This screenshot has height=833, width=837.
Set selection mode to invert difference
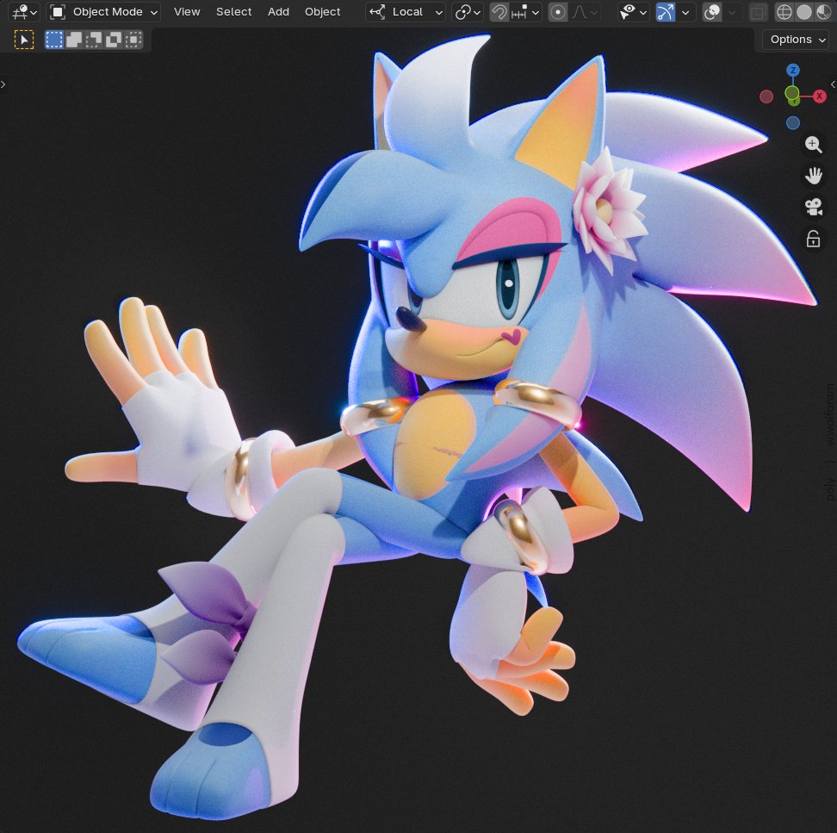tap(113, 40)
